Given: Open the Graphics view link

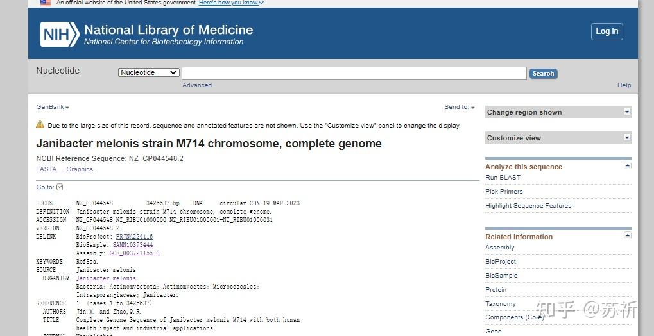Looking at the screenshot, I should [x=80, y=169].
